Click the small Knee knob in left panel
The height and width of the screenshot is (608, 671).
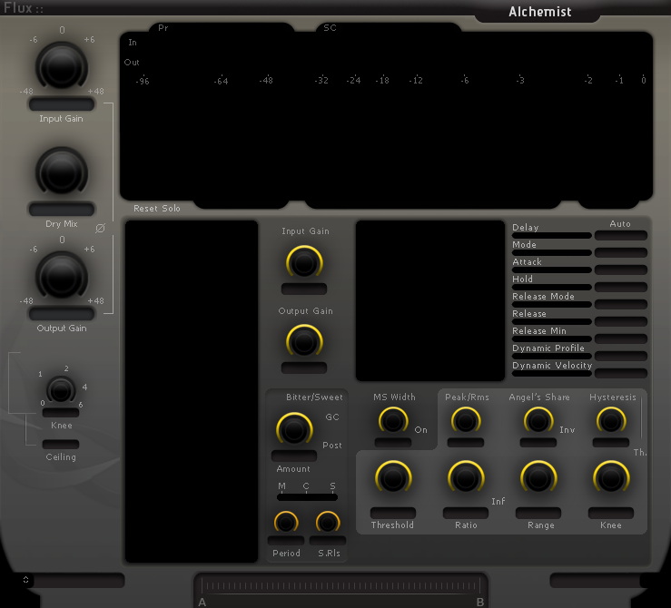[61, 390]
